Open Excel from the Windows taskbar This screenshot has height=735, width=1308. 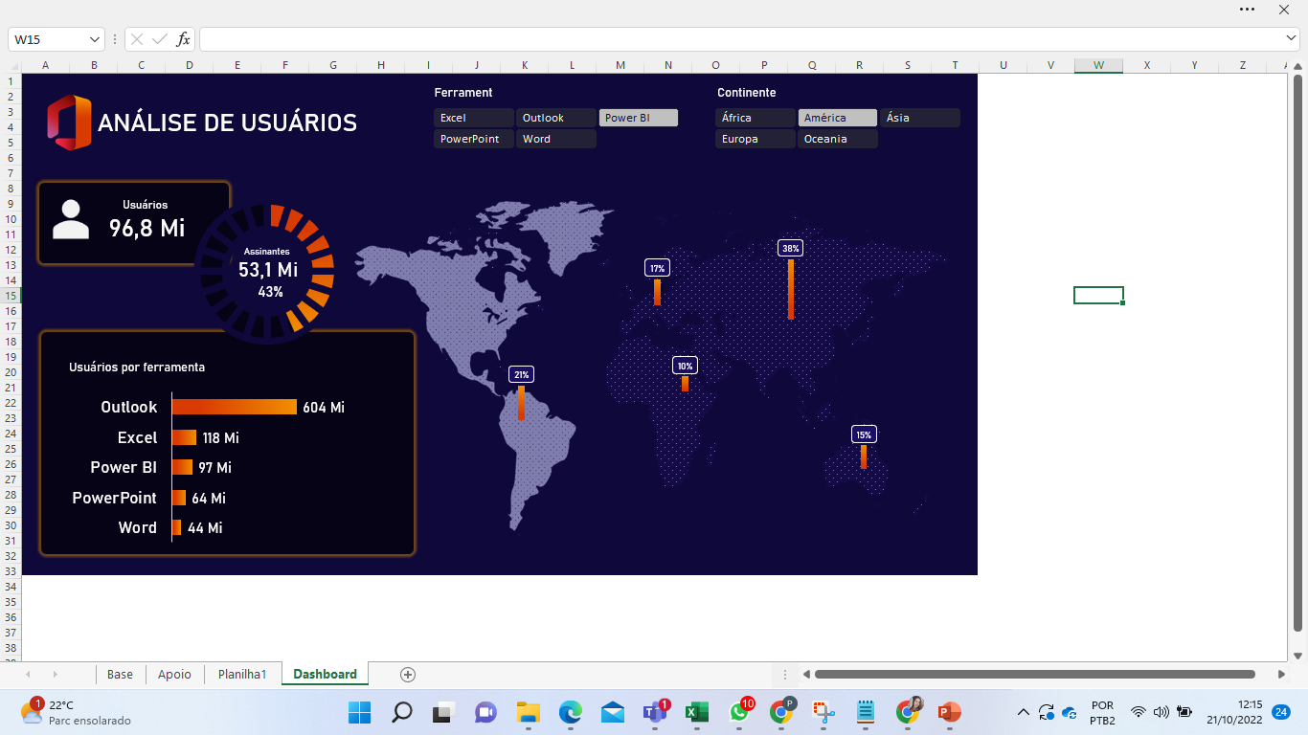696,712
